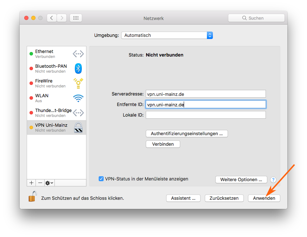Click the Suchen search field
The height and width of the screenshot is (237, 307).
256,18
